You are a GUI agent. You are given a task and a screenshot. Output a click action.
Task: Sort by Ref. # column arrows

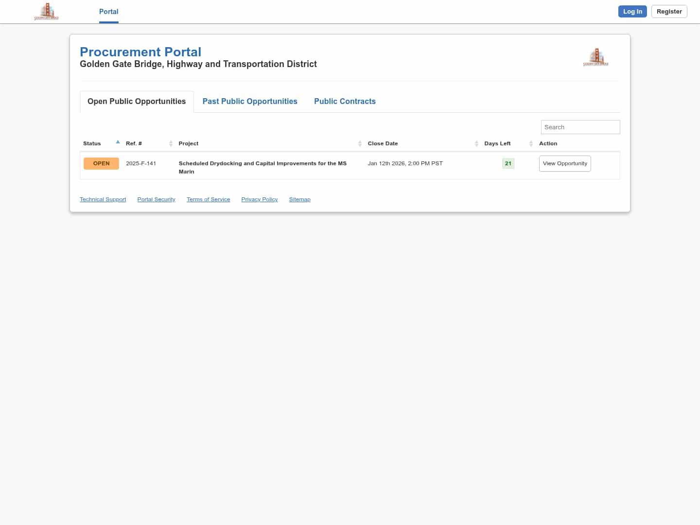[x=171, y=143]
